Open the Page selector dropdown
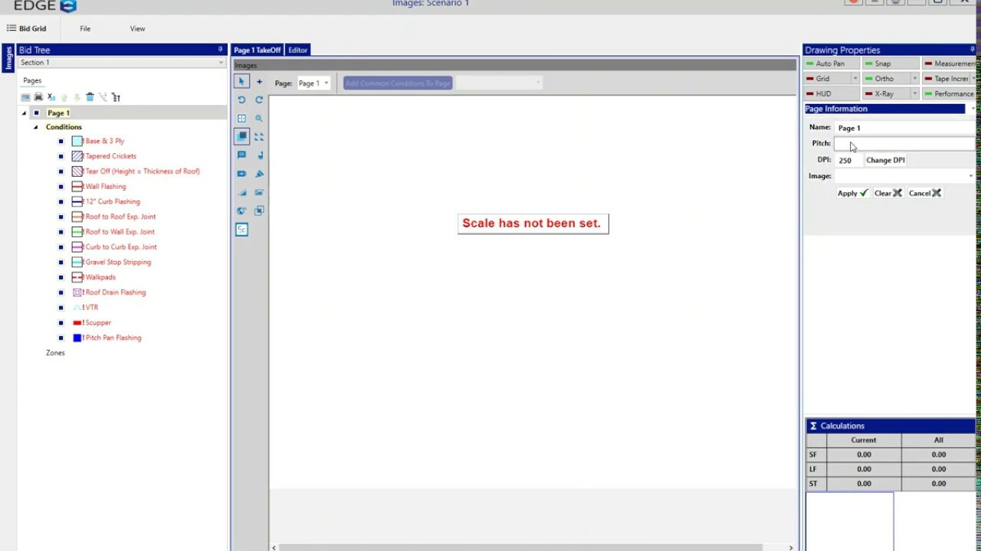The image size is (981, 551). pos(313,83)
